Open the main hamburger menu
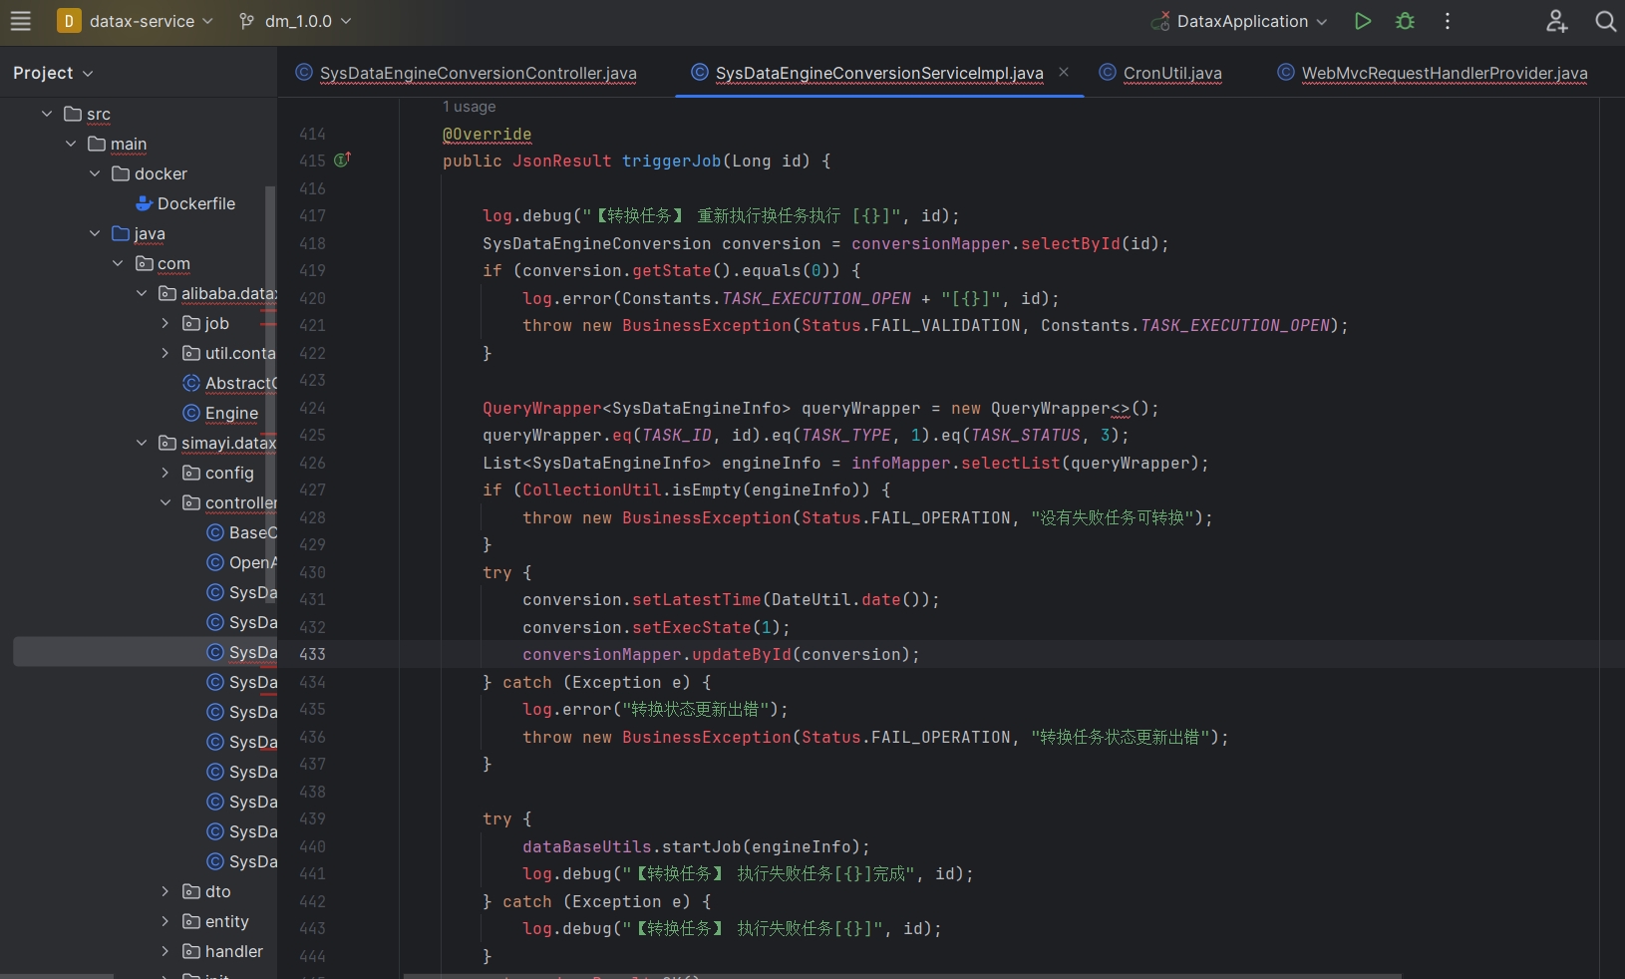Image resolution: width=1625 pixels, height=979 pixels. tap(20, 21)
